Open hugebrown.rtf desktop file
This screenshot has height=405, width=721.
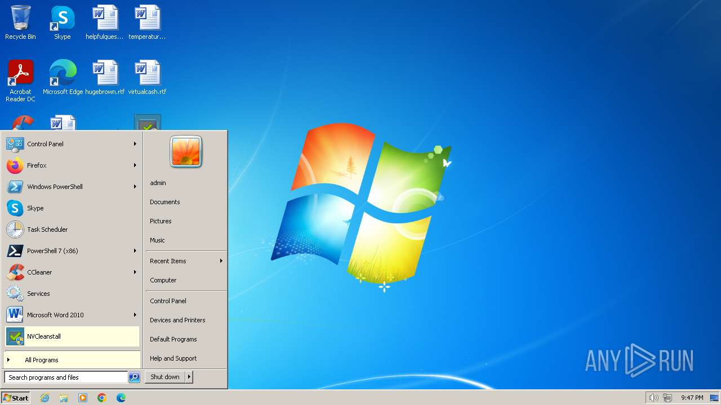pyautogui.click(x=105, y=78)
